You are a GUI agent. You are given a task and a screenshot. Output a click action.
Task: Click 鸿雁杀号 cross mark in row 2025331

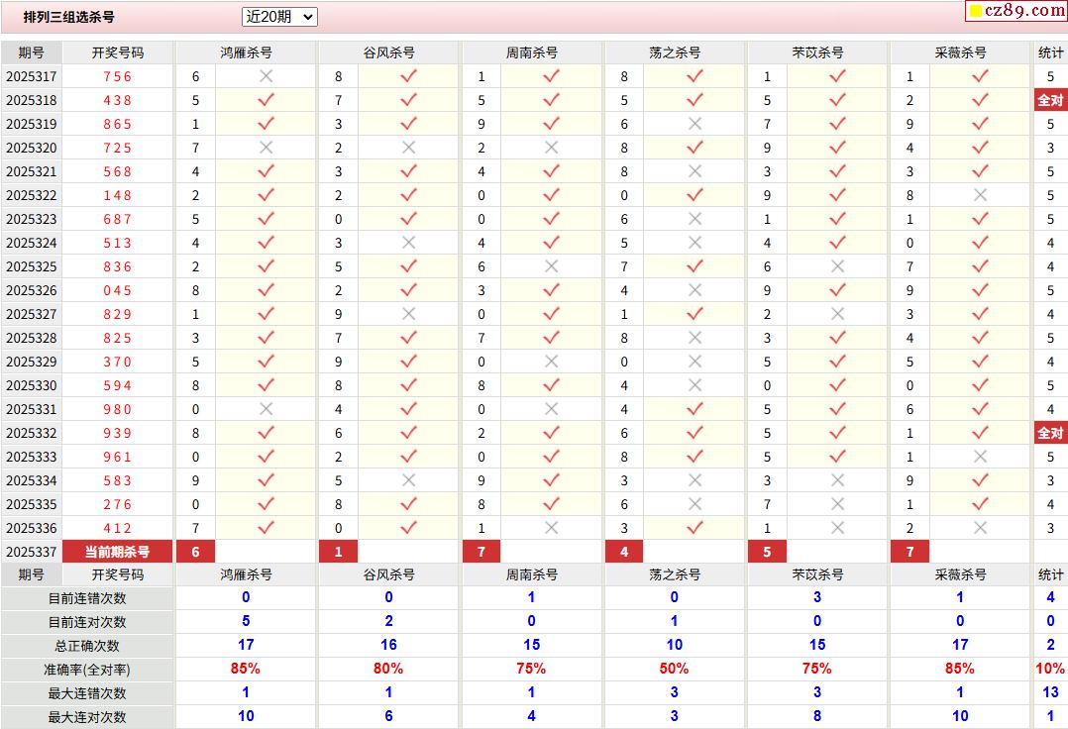pyautogui.click(x=266, y=409)
